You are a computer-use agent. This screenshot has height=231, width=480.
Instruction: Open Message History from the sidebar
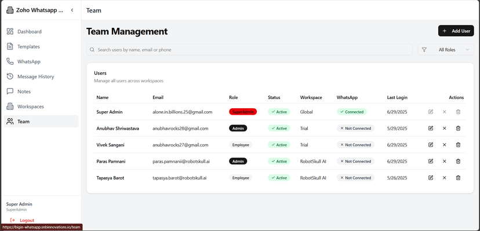click(41, 76)
